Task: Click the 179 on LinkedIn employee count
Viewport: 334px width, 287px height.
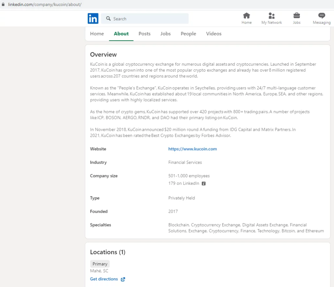Action: pyautogui.click(x=184, y=184)
